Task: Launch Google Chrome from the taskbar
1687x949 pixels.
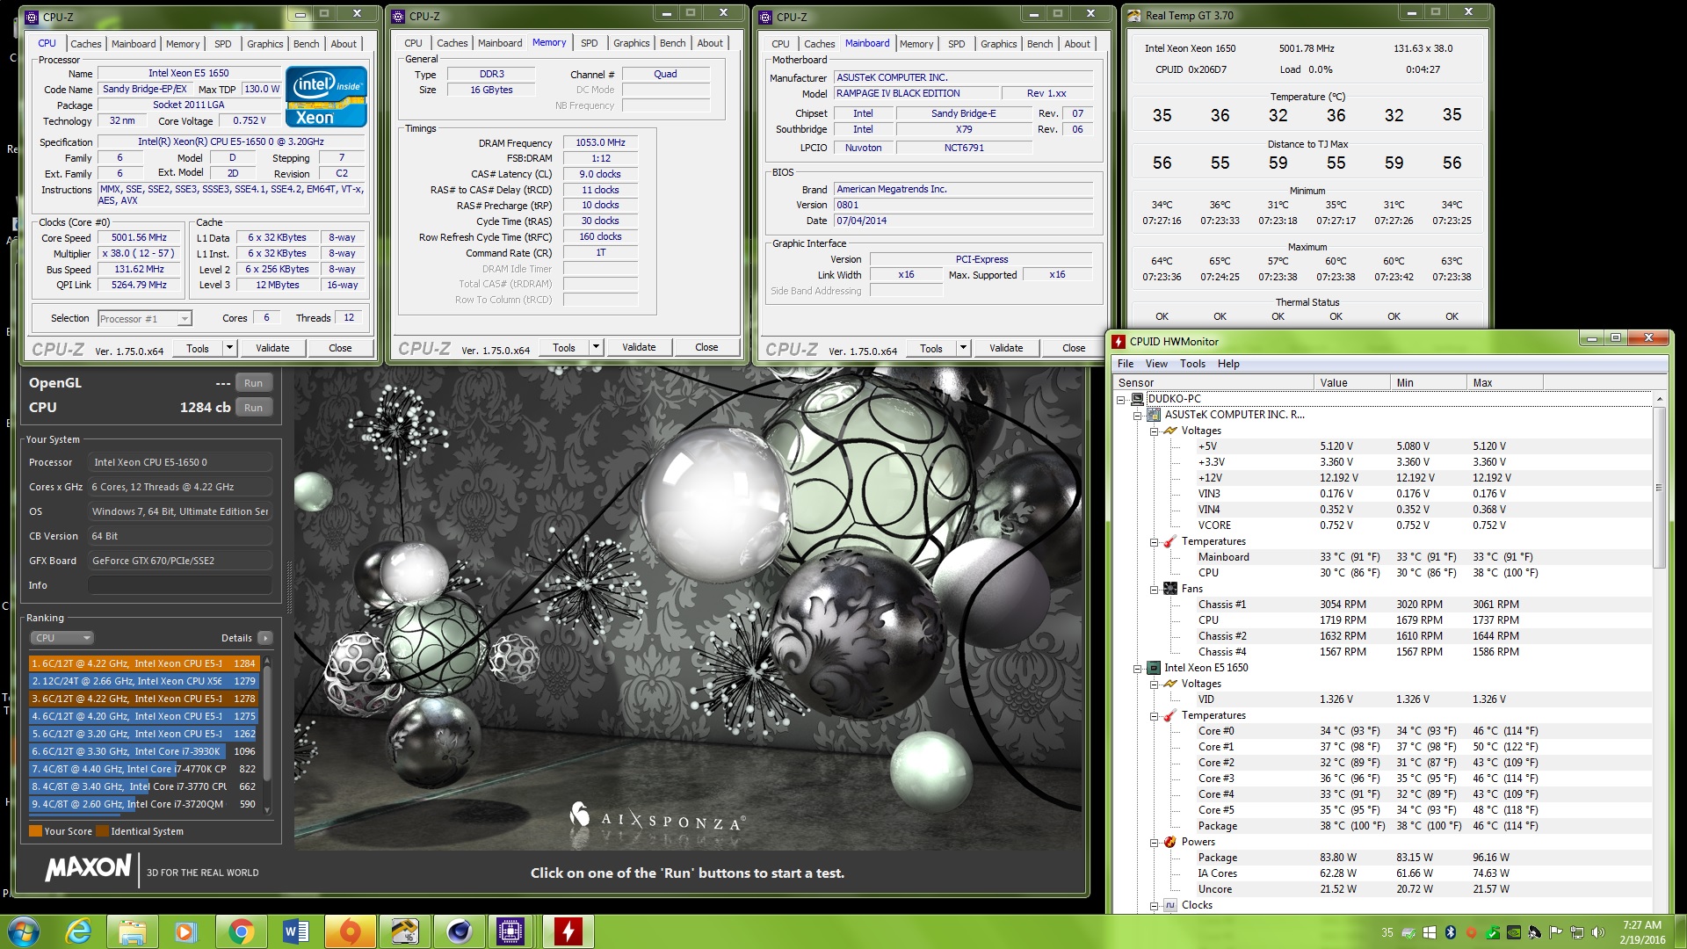Action: click(241, 931)
